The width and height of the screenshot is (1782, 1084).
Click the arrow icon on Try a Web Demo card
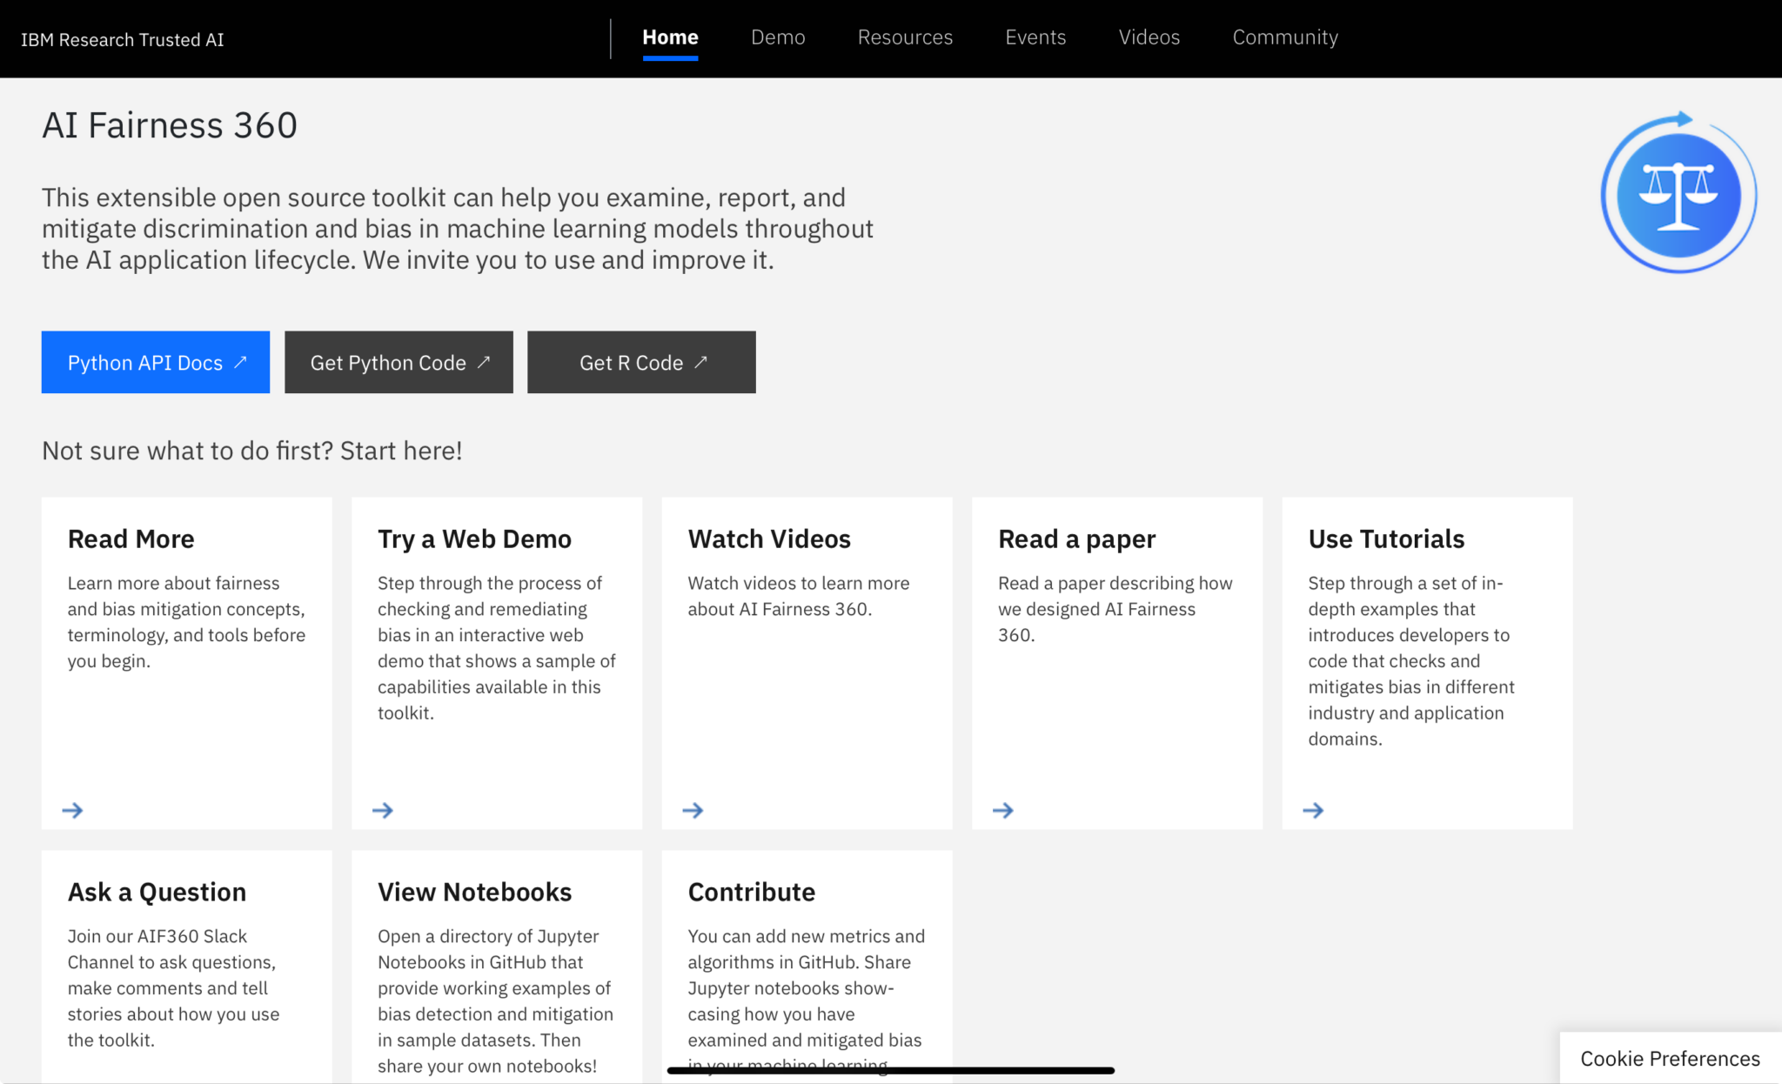click(383, 810)
